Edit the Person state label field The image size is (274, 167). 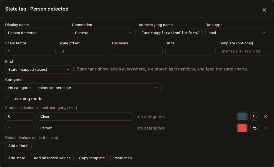point(85,128)
